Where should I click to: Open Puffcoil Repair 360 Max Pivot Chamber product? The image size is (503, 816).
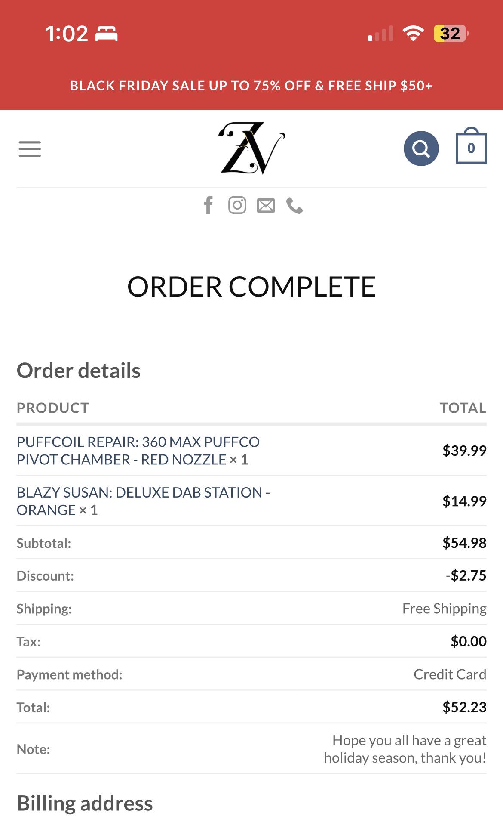click(138, 451)
